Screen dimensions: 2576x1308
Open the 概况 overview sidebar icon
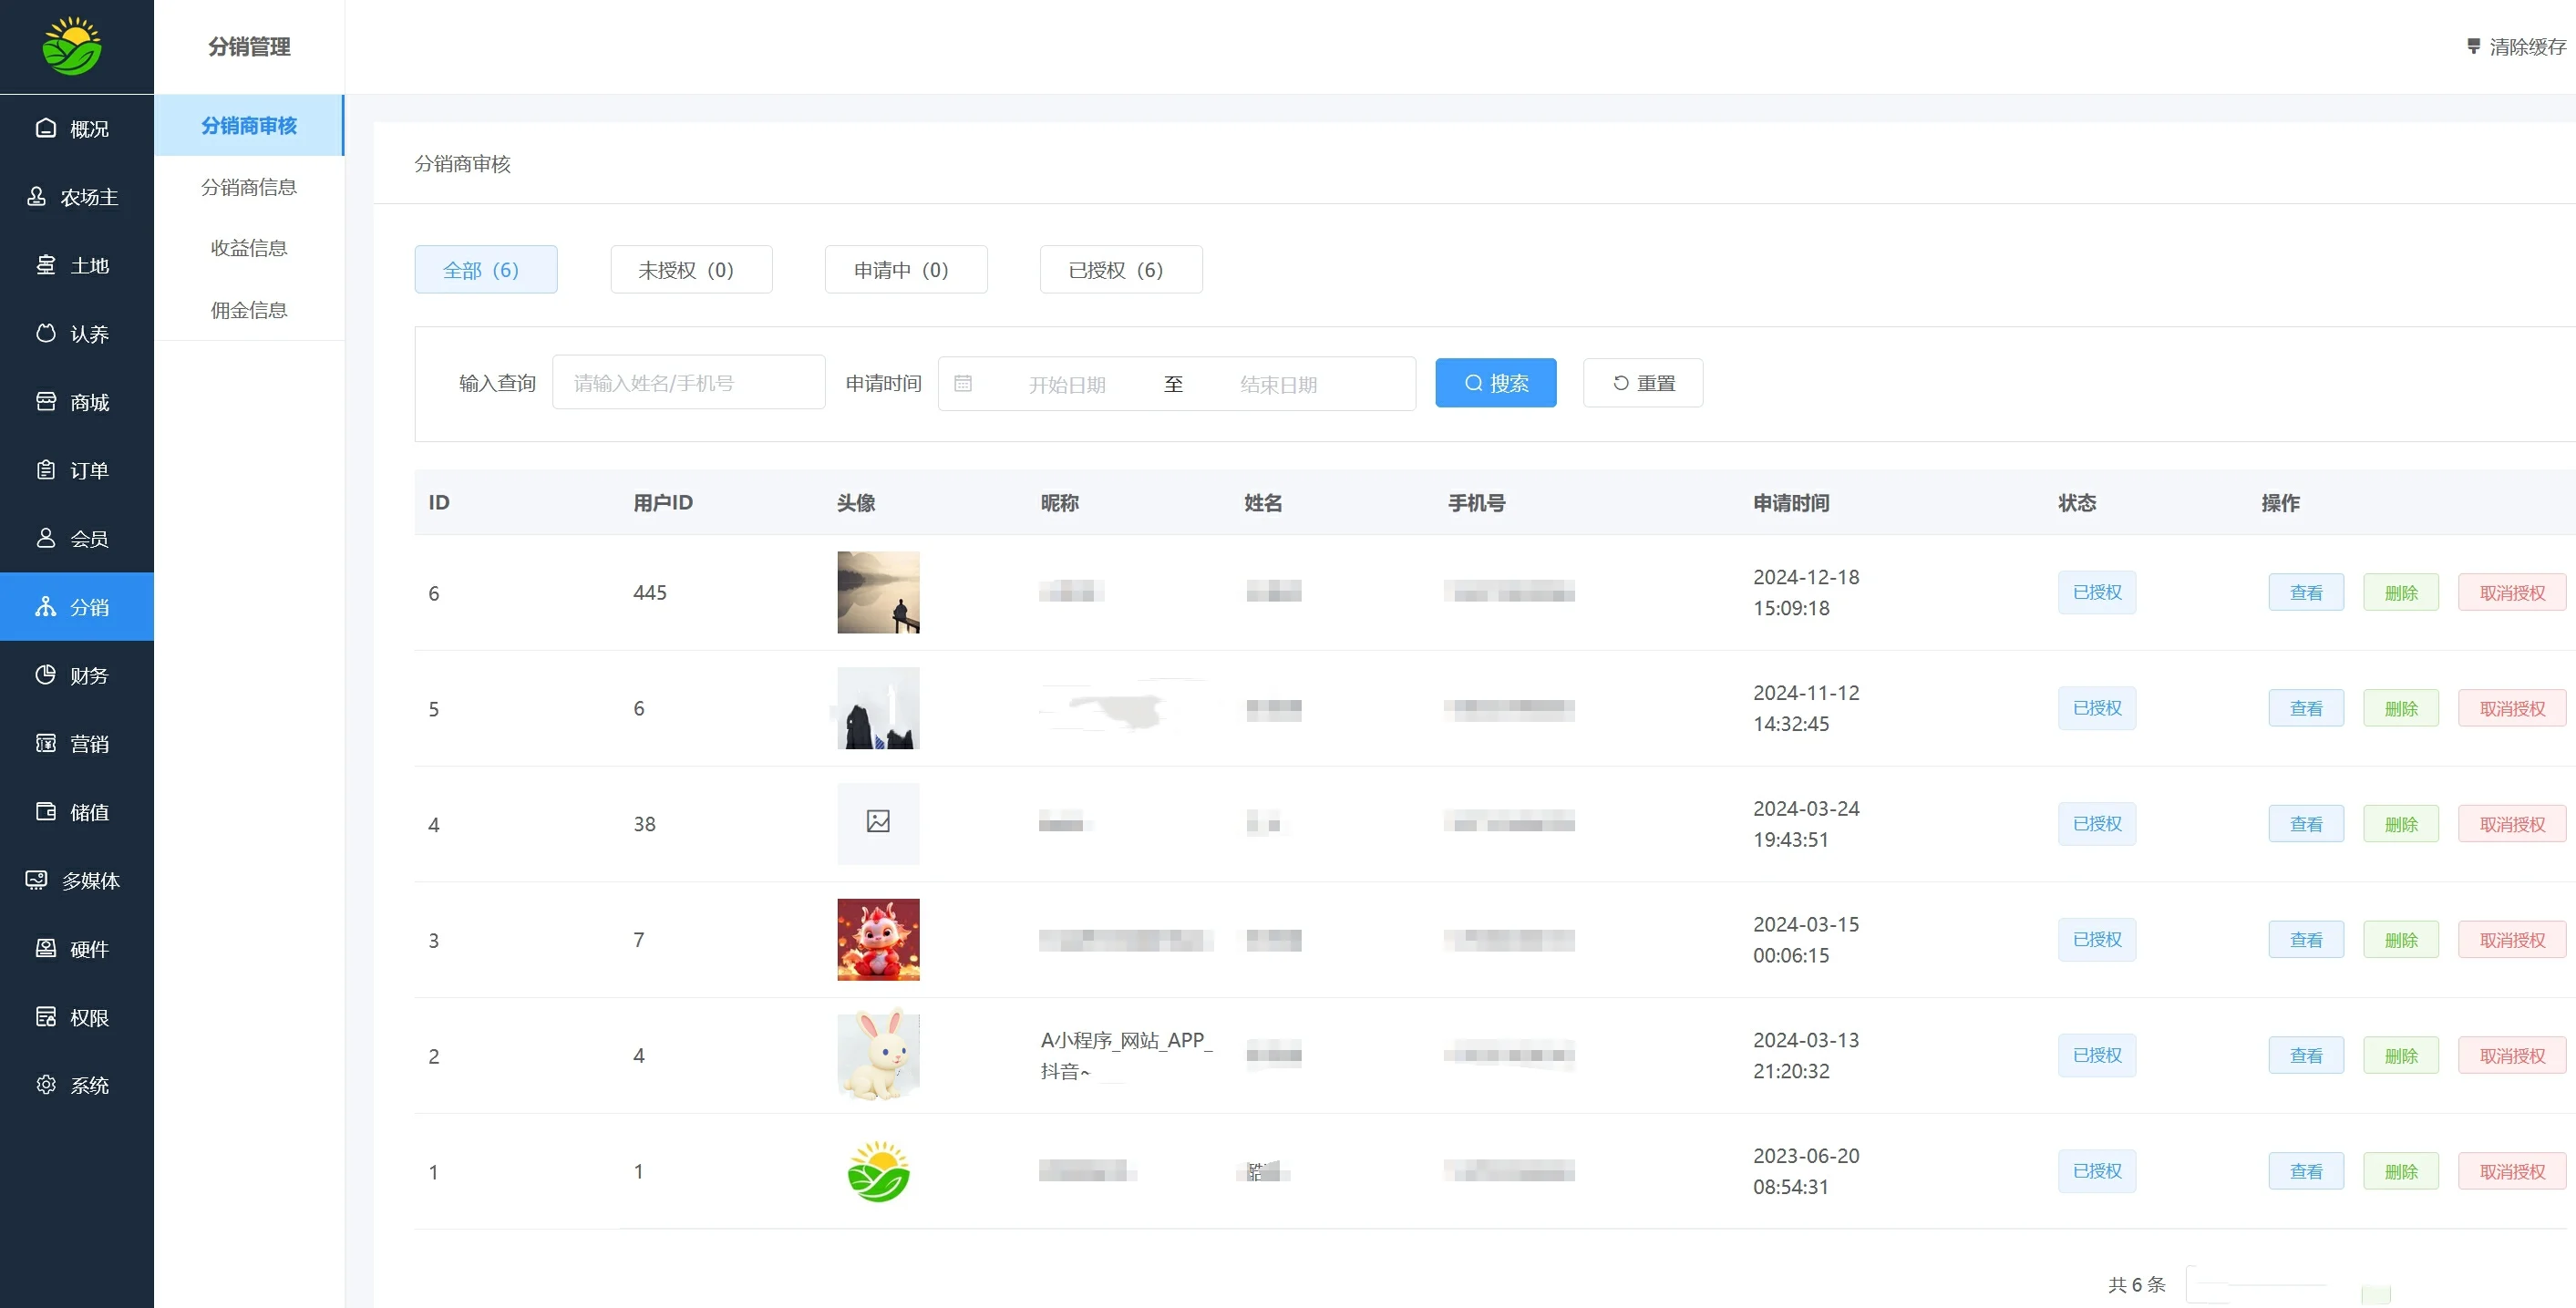pos(46,128)
